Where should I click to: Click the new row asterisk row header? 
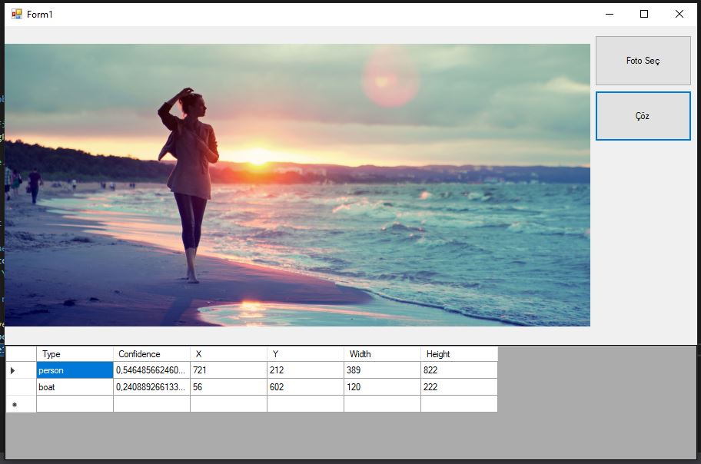[21, 404]
